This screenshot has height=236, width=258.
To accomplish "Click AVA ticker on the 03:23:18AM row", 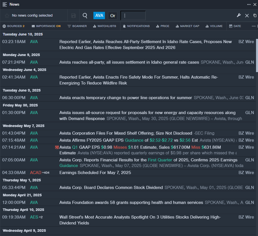I will pos(34,42).
